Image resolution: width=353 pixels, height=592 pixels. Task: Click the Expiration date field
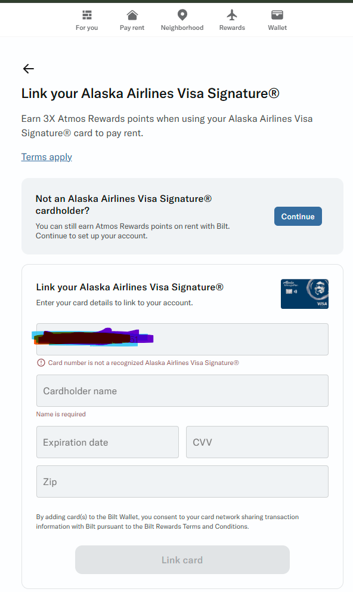tap(107, 442)
